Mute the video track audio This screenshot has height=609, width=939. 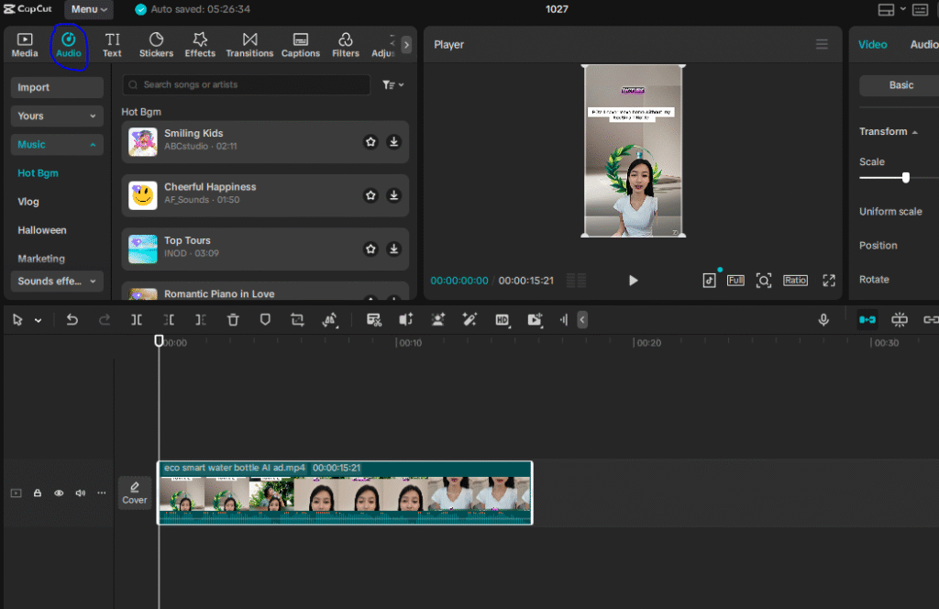pos(80,493)
